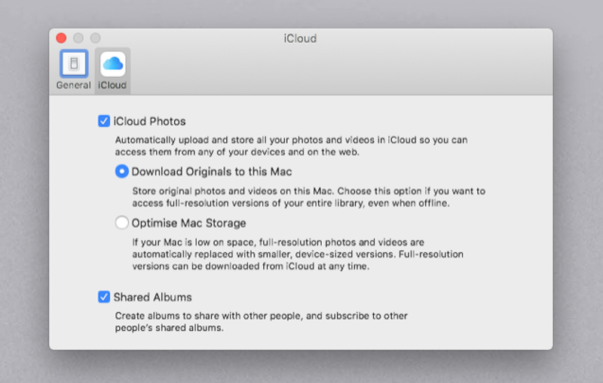Click "Download Originals to this Mac" label
603x383 pixels.
(x=212, y=172)
